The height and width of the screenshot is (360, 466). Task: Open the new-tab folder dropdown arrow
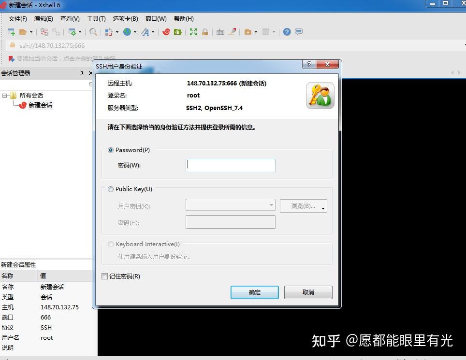(x=256, y=32)
